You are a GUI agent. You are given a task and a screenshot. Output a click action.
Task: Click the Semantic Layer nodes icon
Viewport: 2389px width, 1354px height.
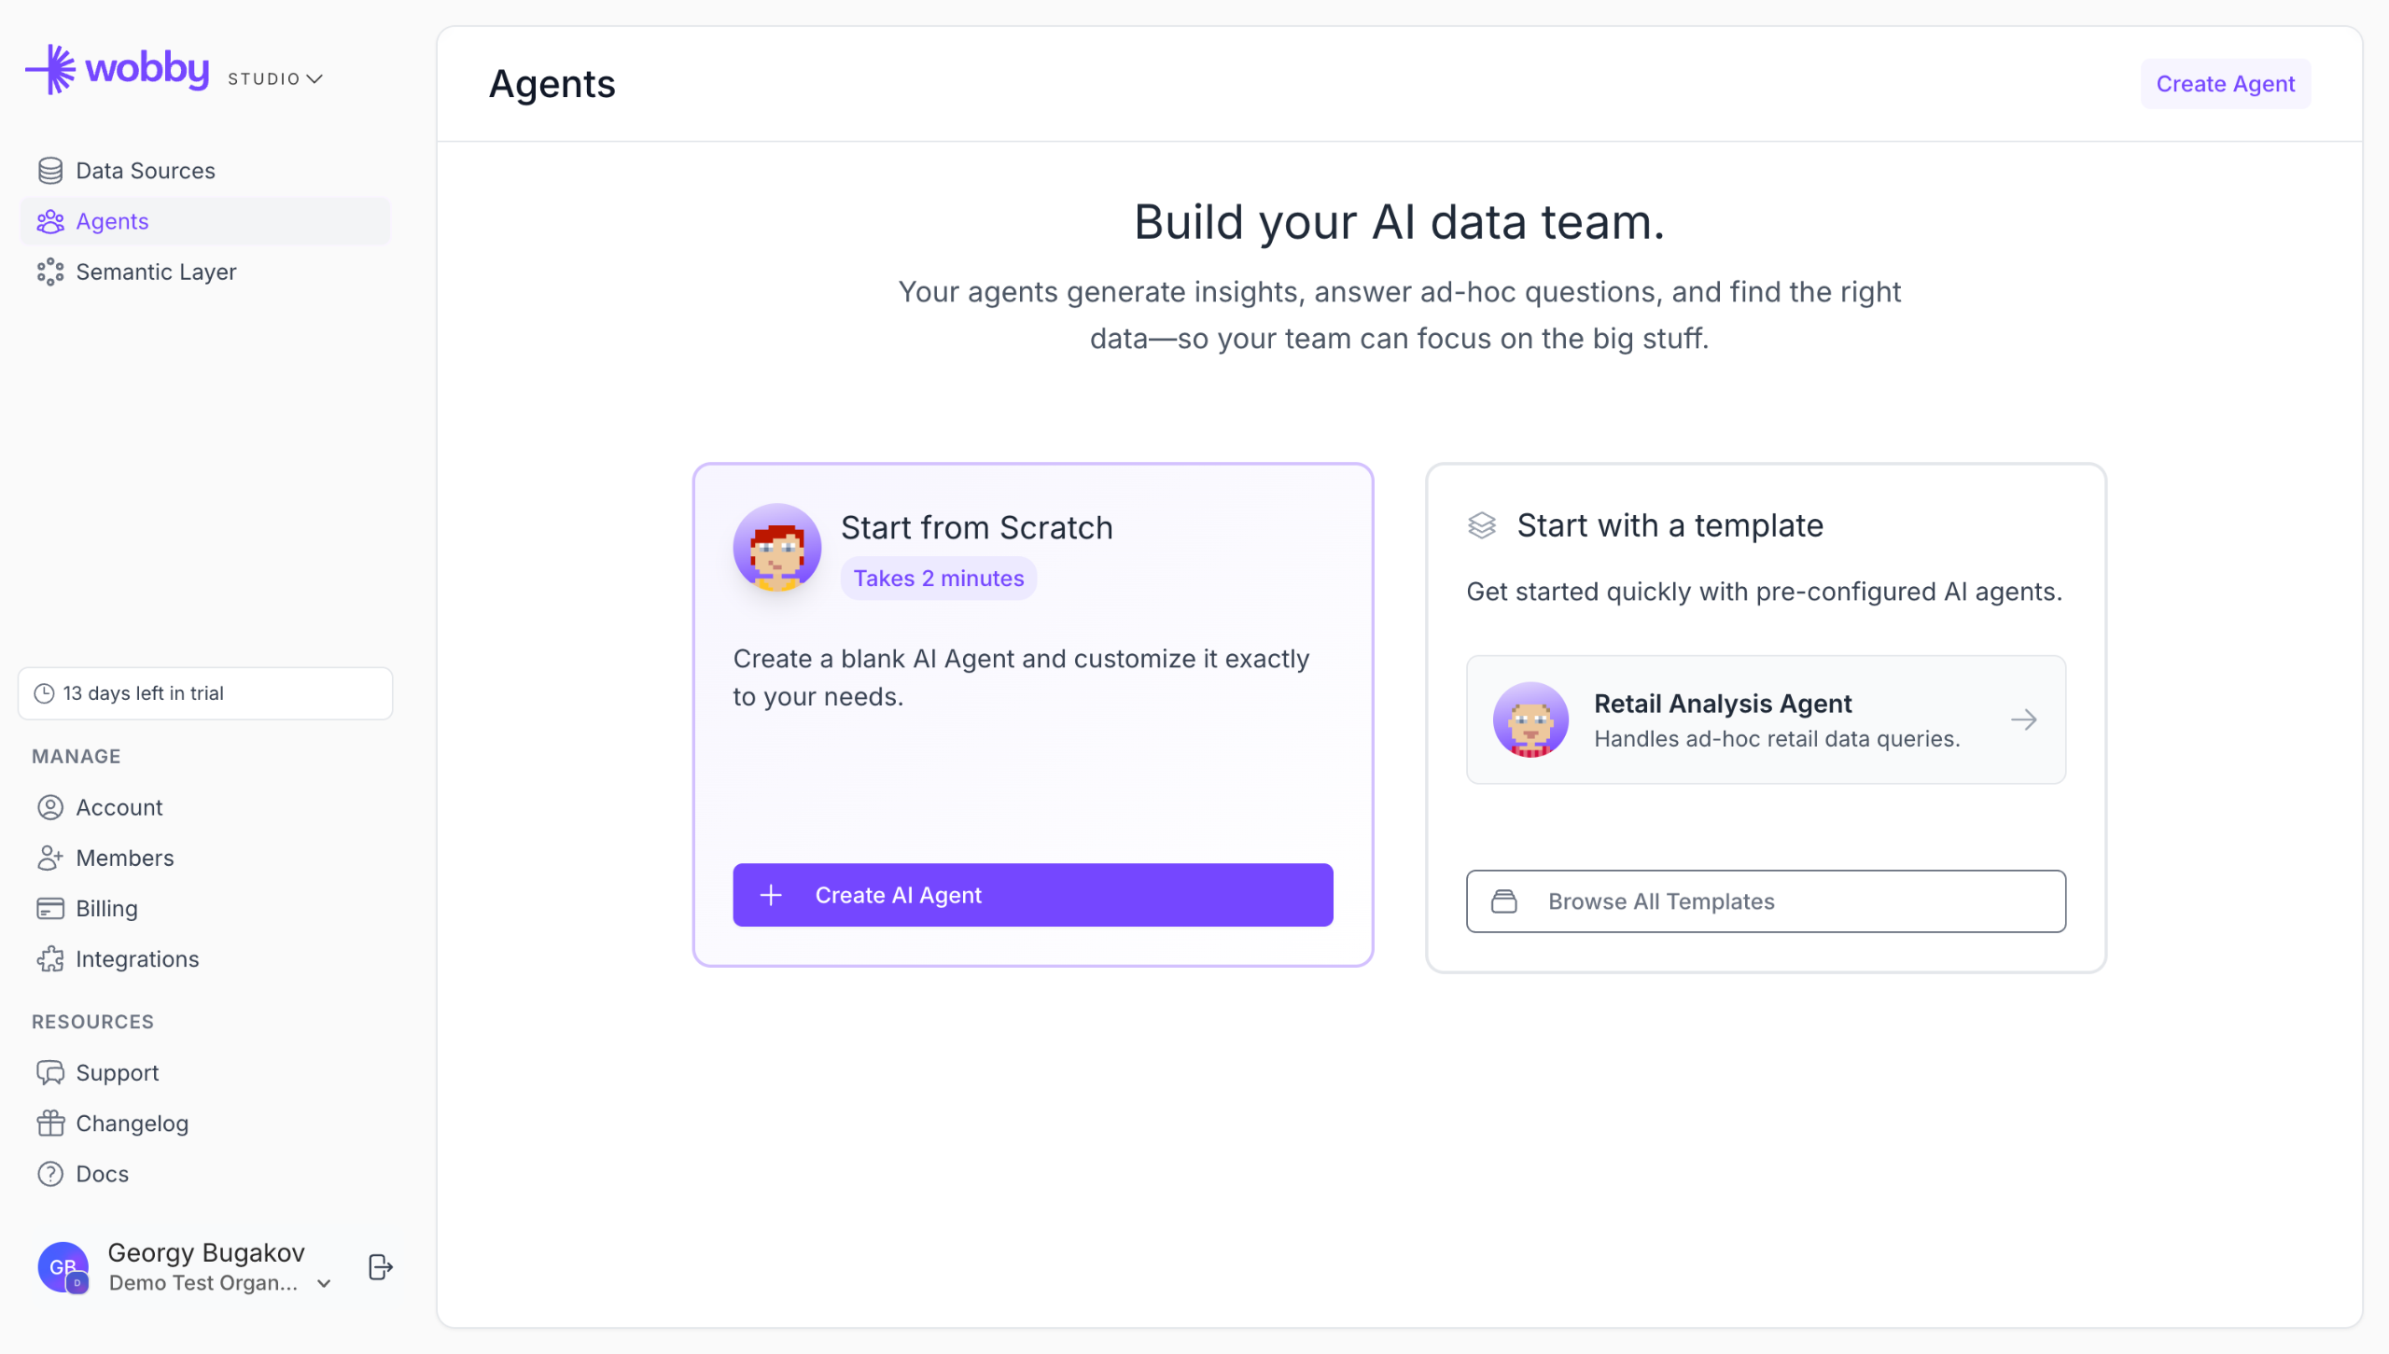pyautogui.click(x=50, y=272)
